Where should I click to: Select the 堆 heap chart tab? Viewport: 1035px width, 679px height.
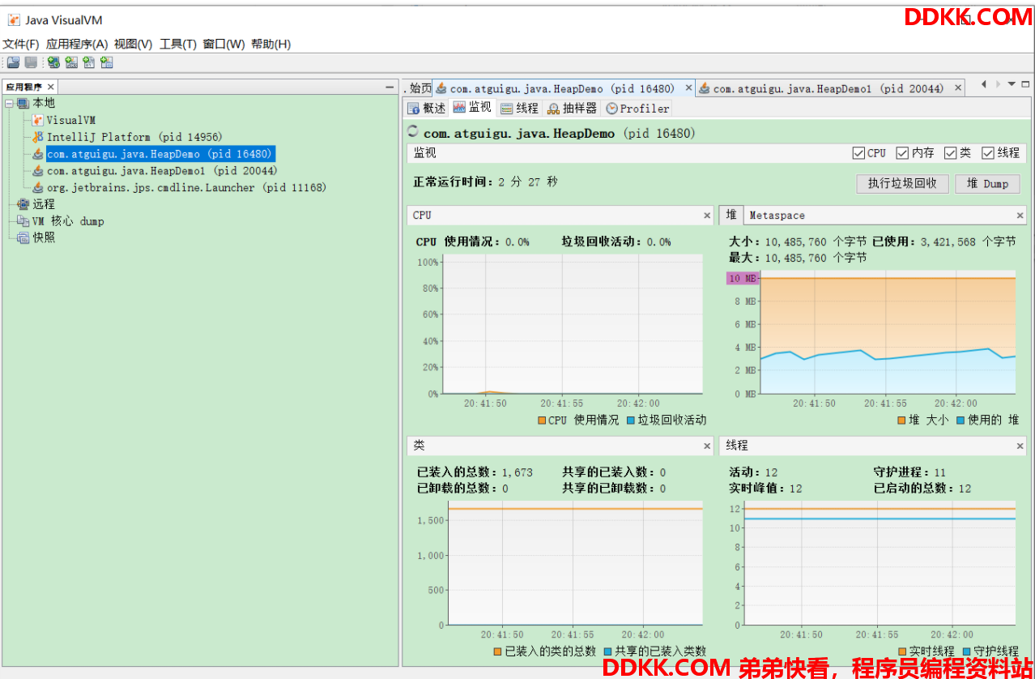tap(731, 215)
